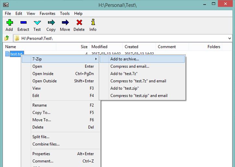This screenshot has width=235, height=167.
Task: Sort by the Comment column header
Action: point(172,47)
